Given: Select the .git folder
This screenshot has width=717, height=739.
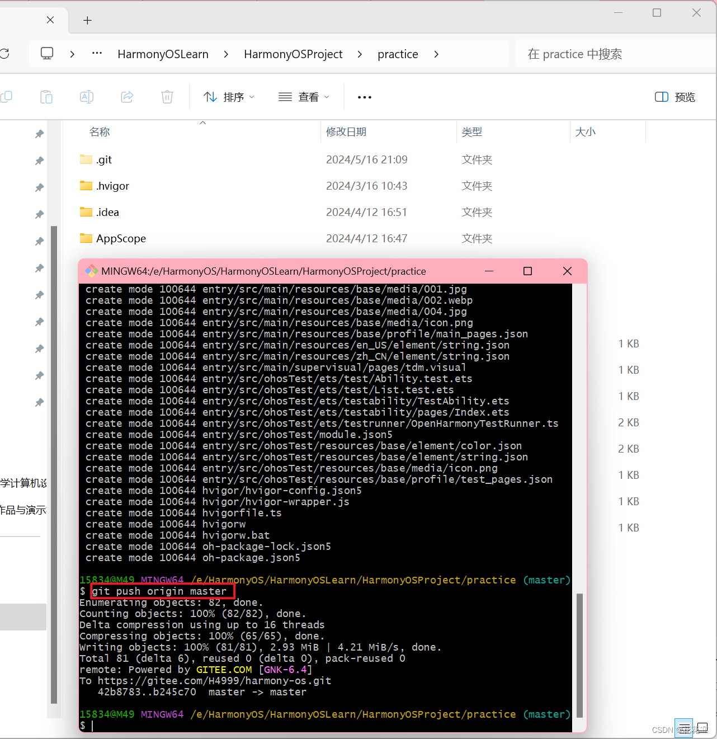Looking at the screenshot, I should 104,159.
